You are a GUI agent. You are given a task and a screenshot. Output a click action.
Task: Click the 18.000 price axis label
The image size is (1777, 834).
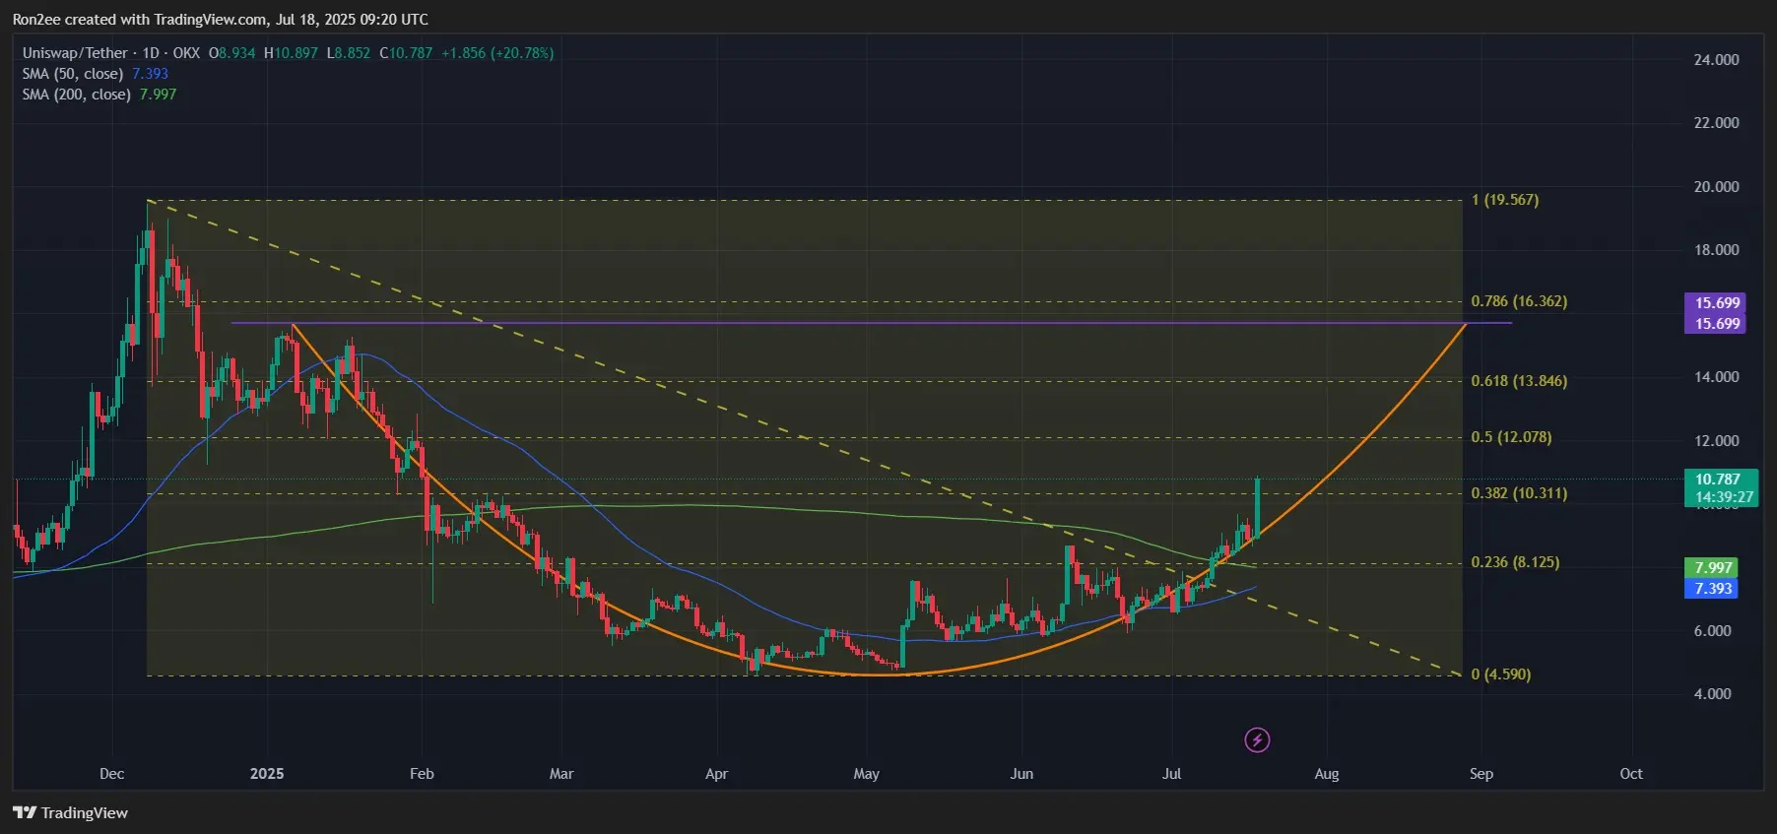point(1716,250)
